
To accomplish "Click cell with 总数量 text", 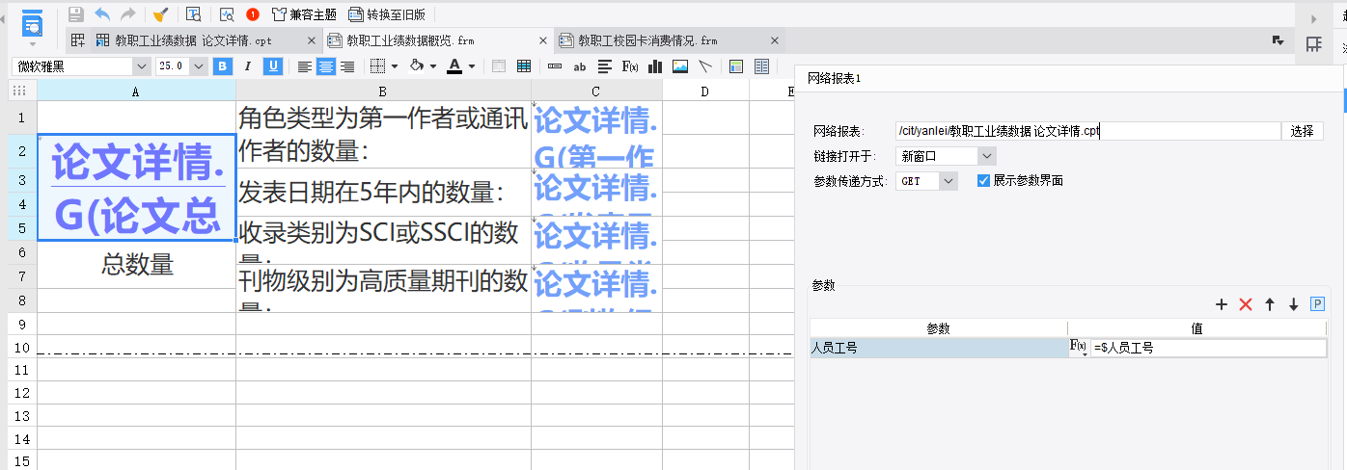I will click(137, 265).
